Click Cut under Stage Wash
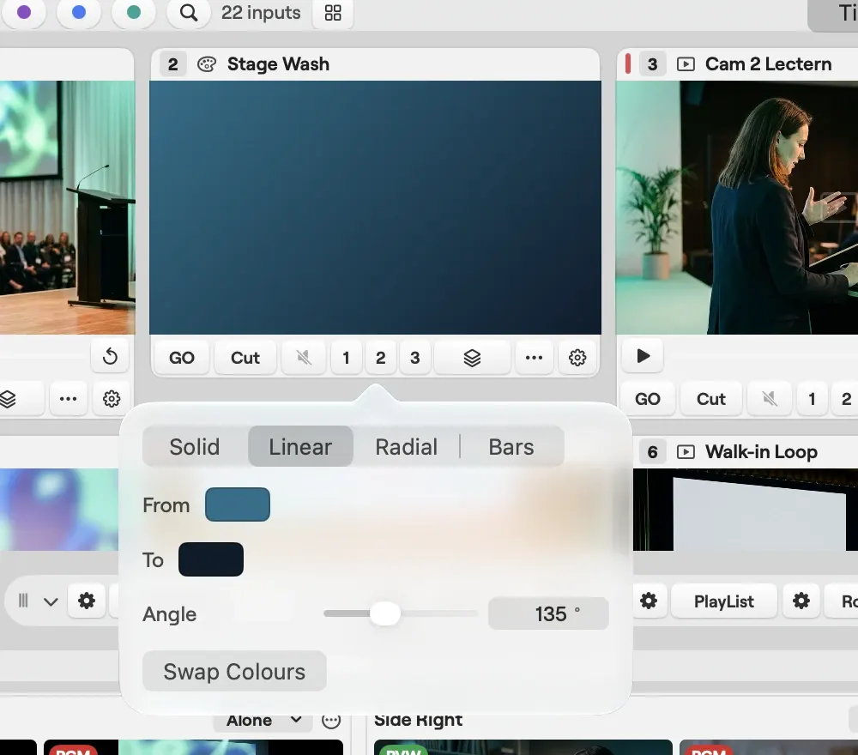The width and height of the screenshot is (858, 755). pos(245,358)
